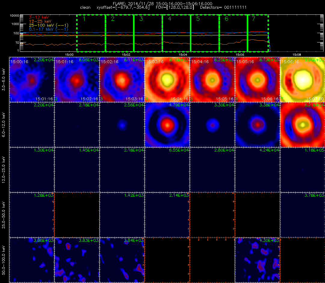Click the 1000 count-rate axis label
Screen dimensions: 325x283
[15, 24]
